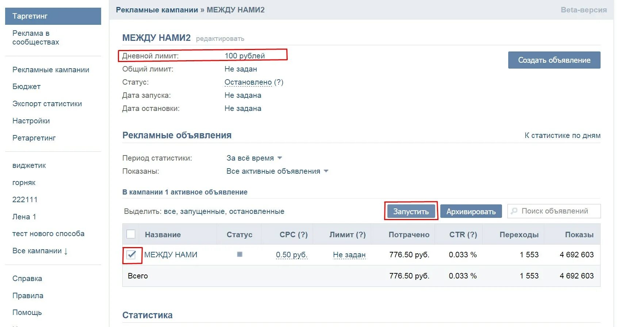Click the Рекламные кампании breadcrumb link

(157, 10)
